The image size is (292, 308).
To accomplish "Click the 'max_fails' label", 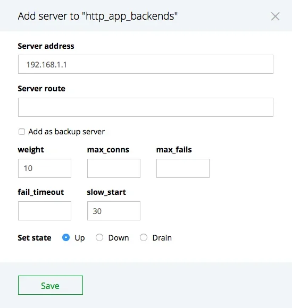I will coord(174,150).
